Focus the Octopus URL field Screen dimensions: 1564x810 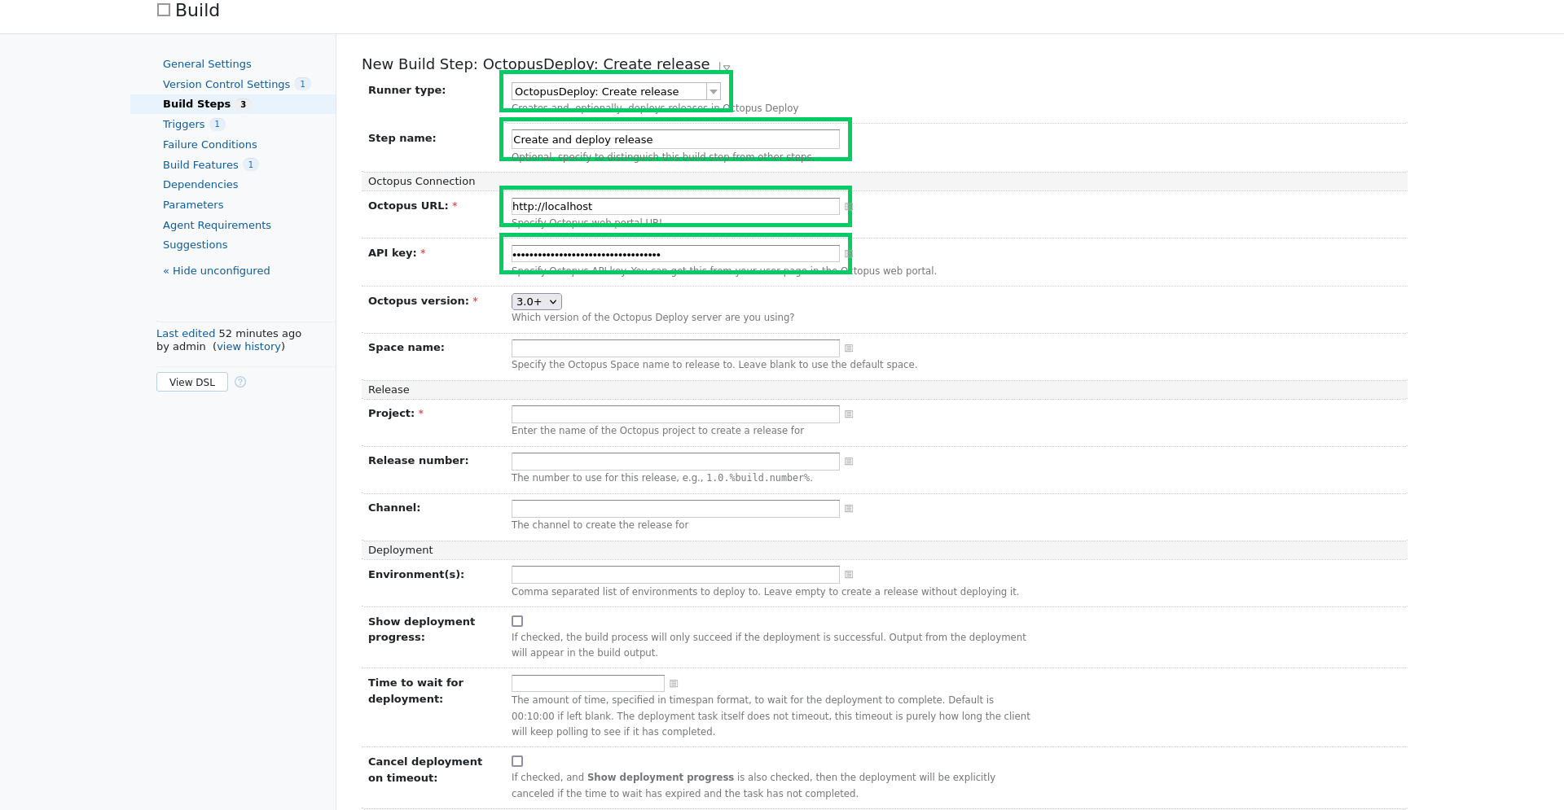[675, 206]
